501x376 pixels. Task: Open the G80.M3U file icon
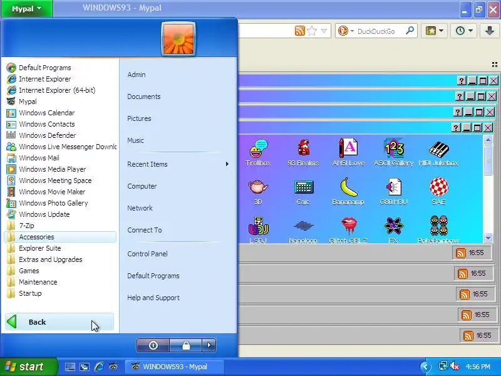[394, 192]
